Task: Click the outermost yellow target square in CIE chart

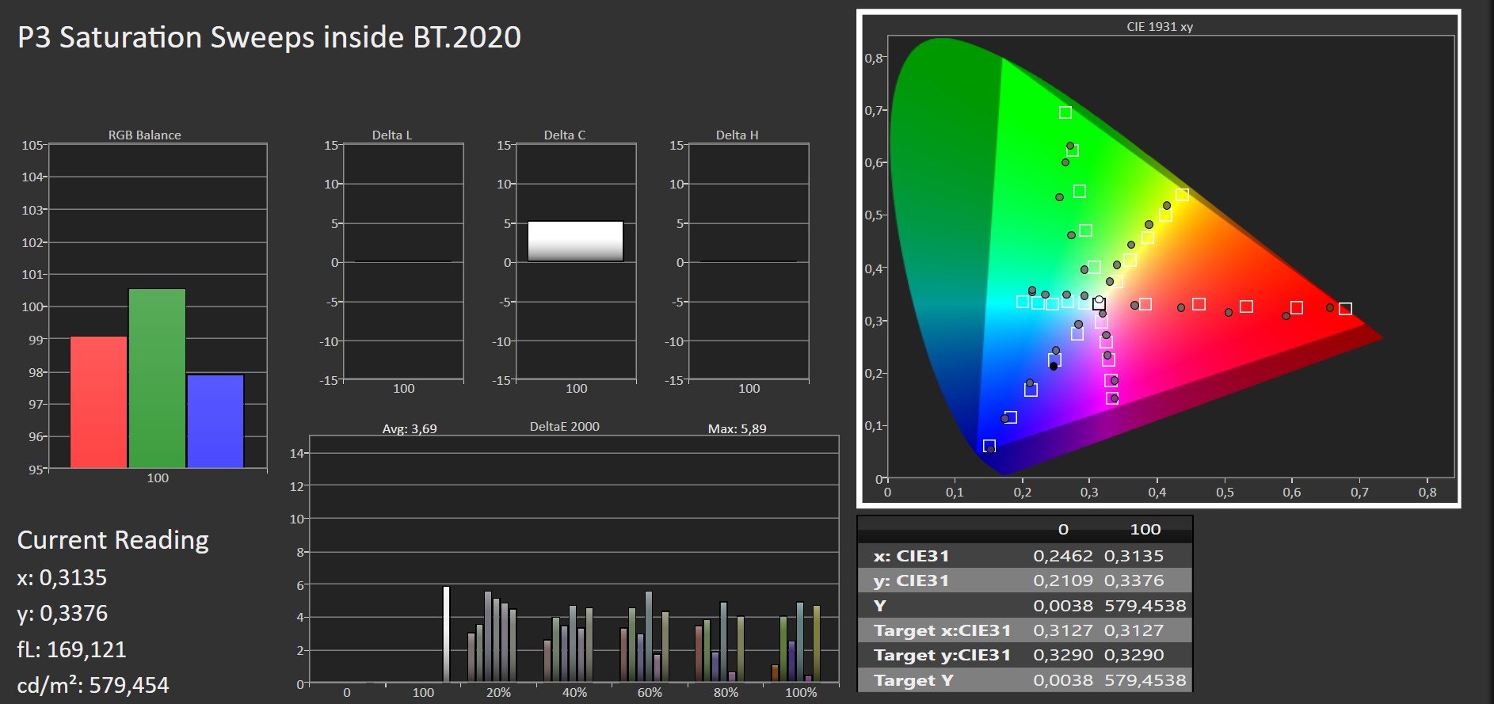Action: [1182, 195]
